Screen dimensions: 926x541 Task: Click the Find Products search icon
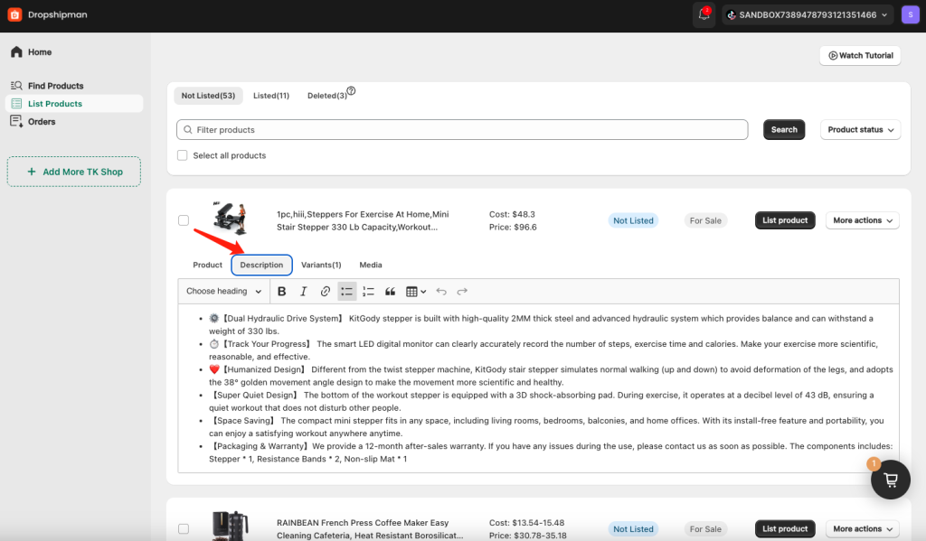(16, 86)
